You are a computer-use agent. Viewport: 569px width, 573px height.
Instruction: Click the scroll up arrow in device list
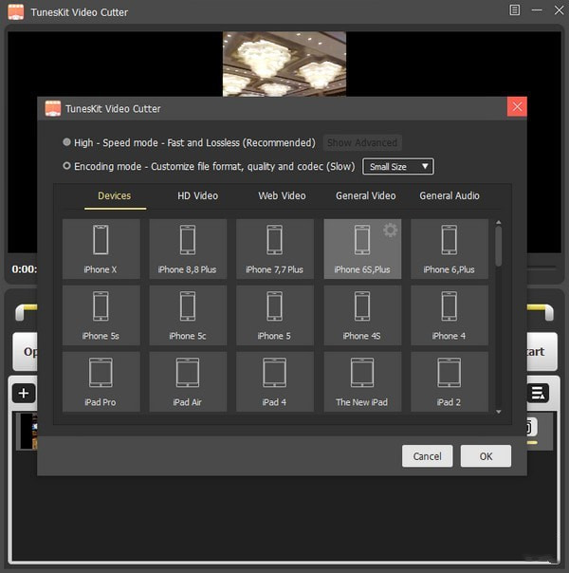[x=499, y=222]
